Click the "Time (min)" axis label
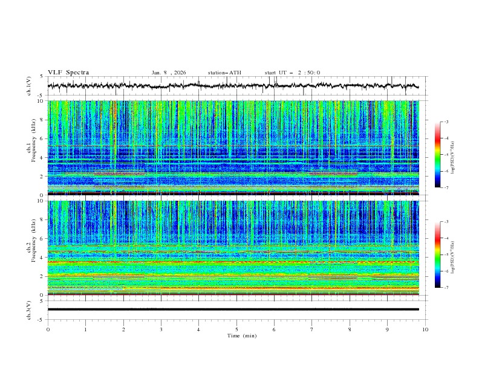The height and width of the screenshot is (370, 479). pyautogui.click(x=242, y=336)
